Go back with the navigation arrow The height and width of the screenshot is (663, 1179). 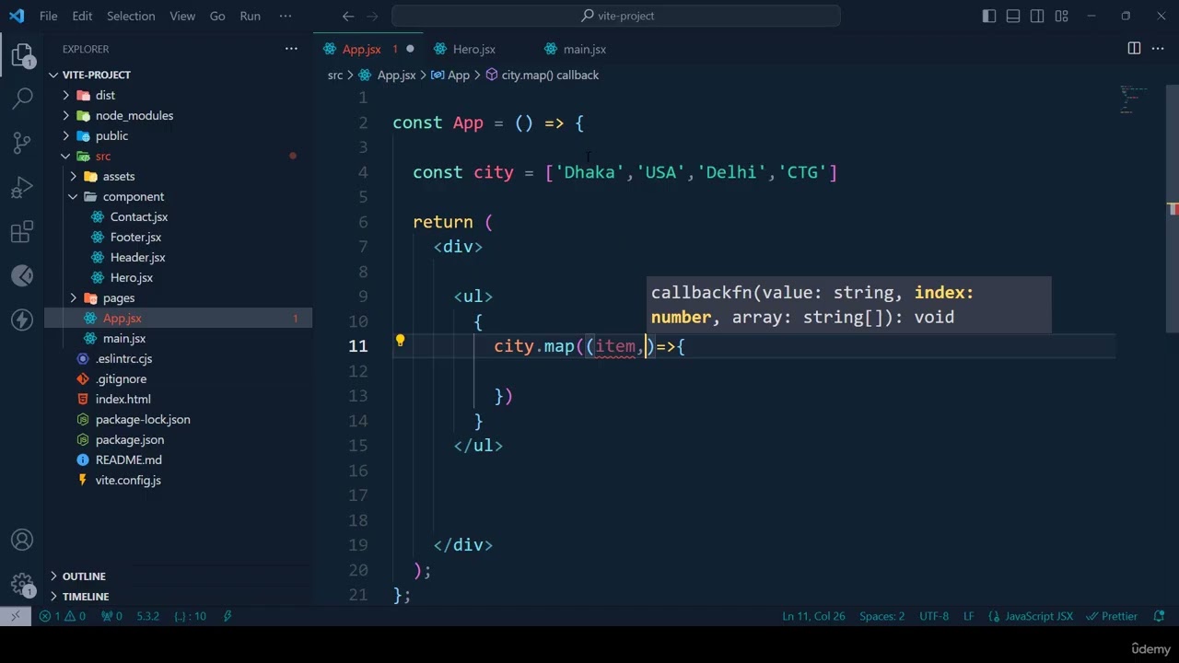pyautogui.click(x=347, y=16)
